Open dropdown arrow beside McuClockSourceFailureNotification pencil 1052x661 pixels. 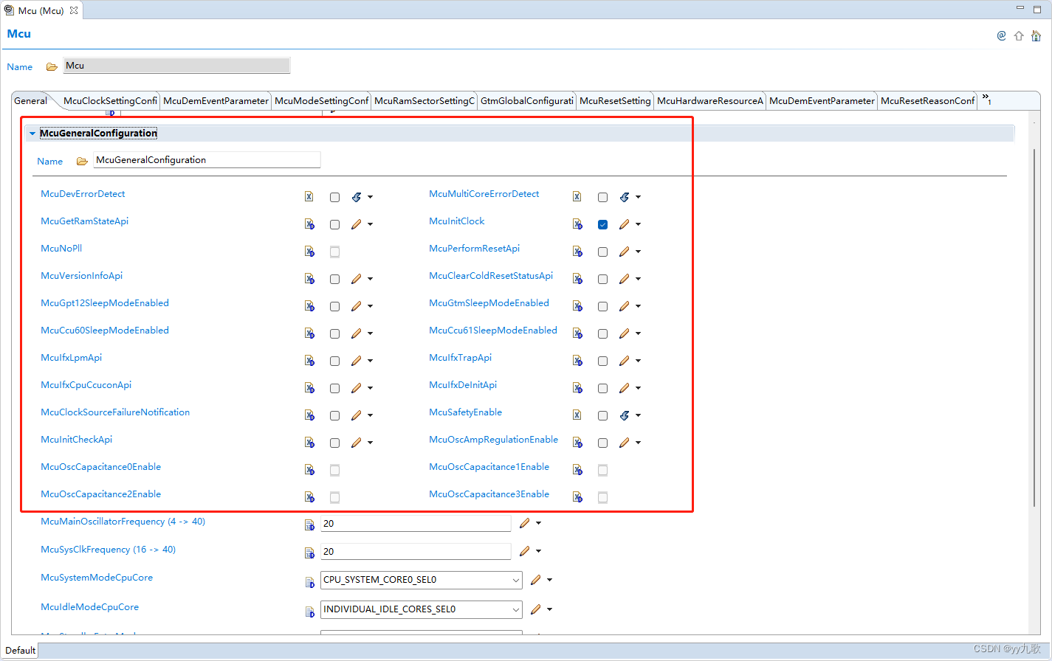(x=370, y=415)
